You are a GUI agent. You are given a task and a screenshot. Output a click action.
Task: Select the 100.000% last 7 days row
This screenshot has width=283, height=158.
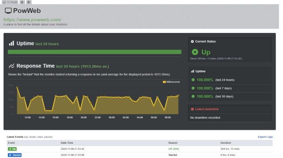(x=230, y=88)
